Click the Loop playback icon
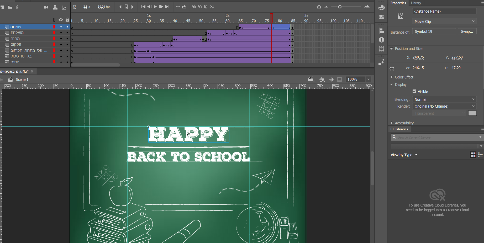This screenshot has width=484, height=243. coord(184,7)
